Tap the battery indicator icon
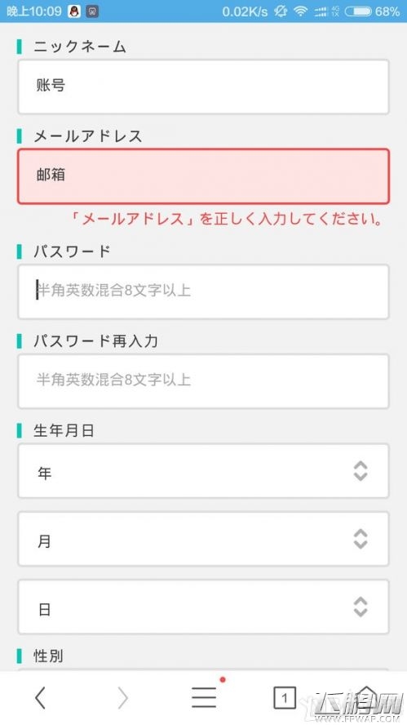Image resolution: width=407 pixels, height=725 pixels. pyautogui.click(x=358, y=11)
